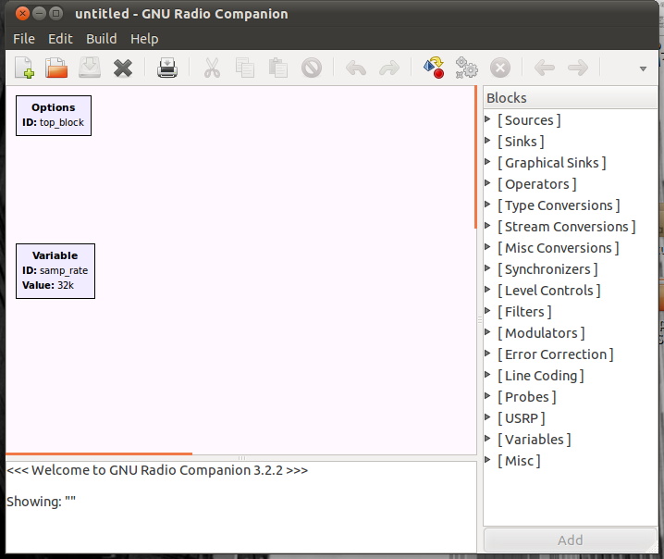
Task: Open the Help menu
Action: tap(144, 39)
